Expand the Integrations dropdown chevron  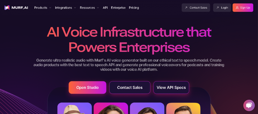75,8
